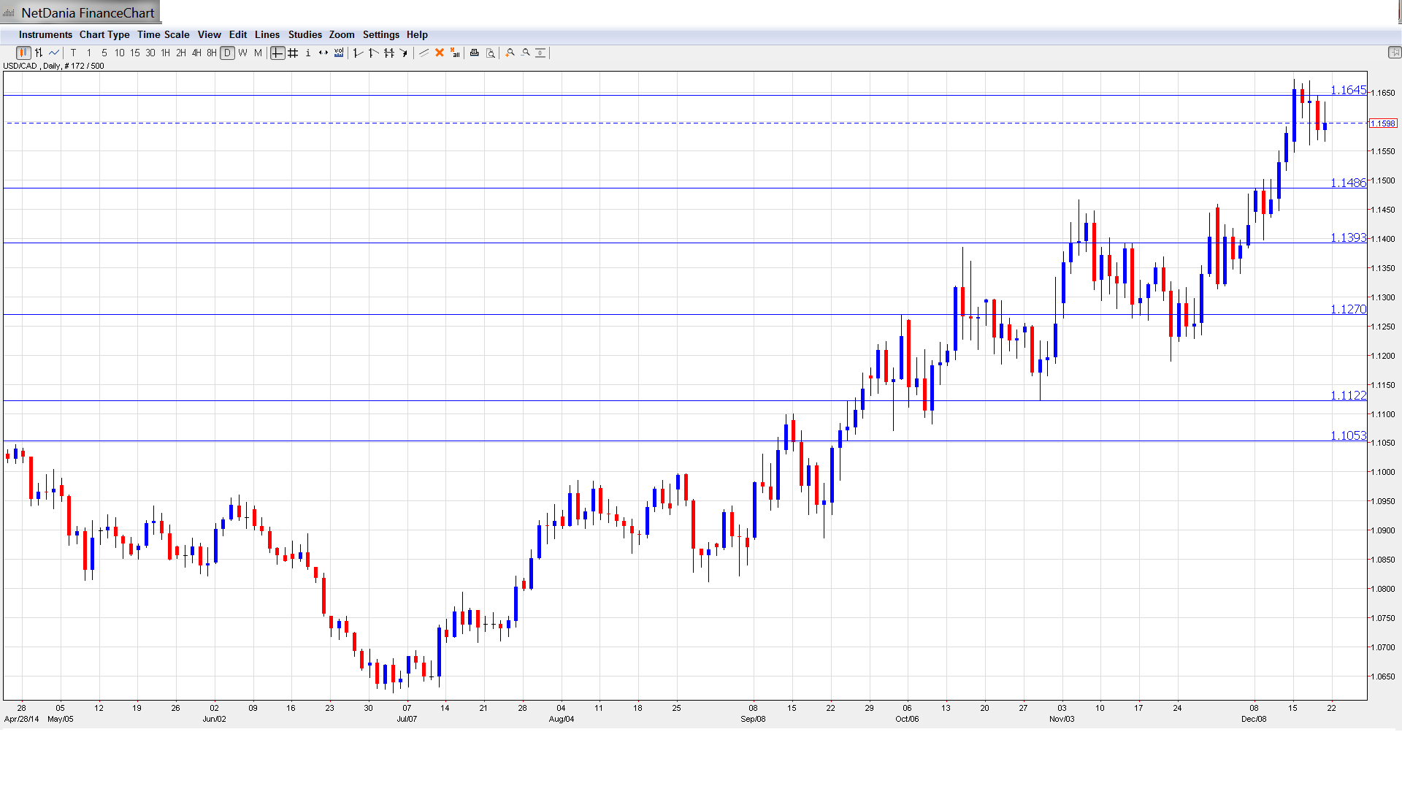The image size is (1402, 789).
Task: Switch to weekly W time scale
Action: (x=242, y=53)
